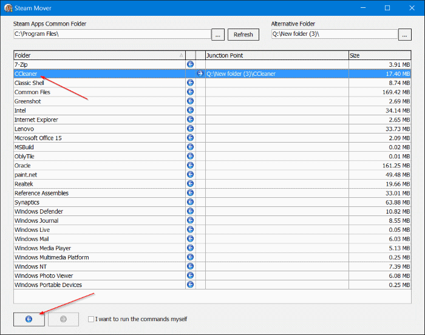
Task: Select the Synaptics folder name
Action: (x=27, y=203)
